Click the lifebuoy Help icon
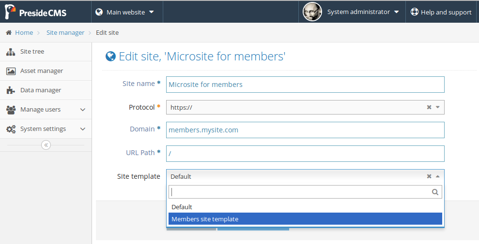The image size is (479, 244). 415,12
